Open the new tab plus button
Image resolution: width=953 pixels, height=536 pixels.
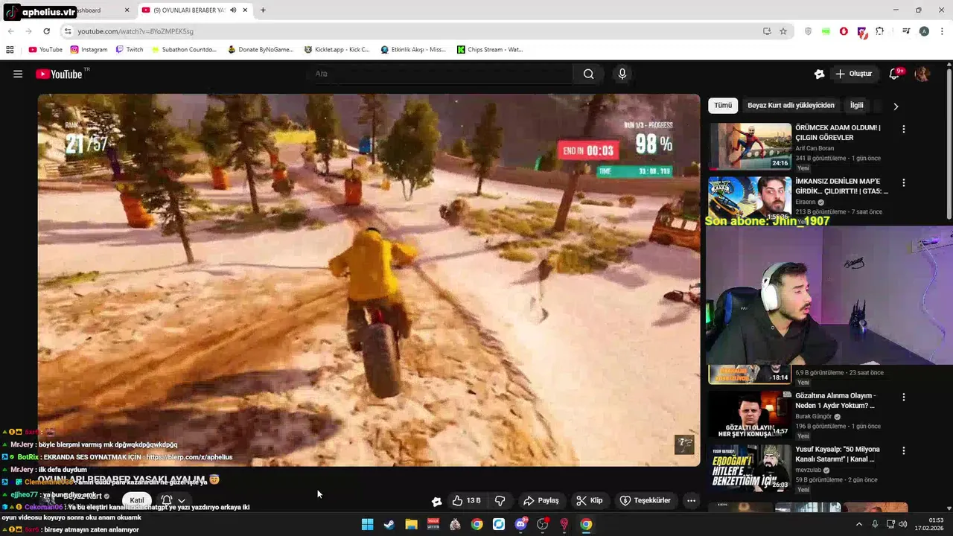pyautogui.click(x=263, y=10)
